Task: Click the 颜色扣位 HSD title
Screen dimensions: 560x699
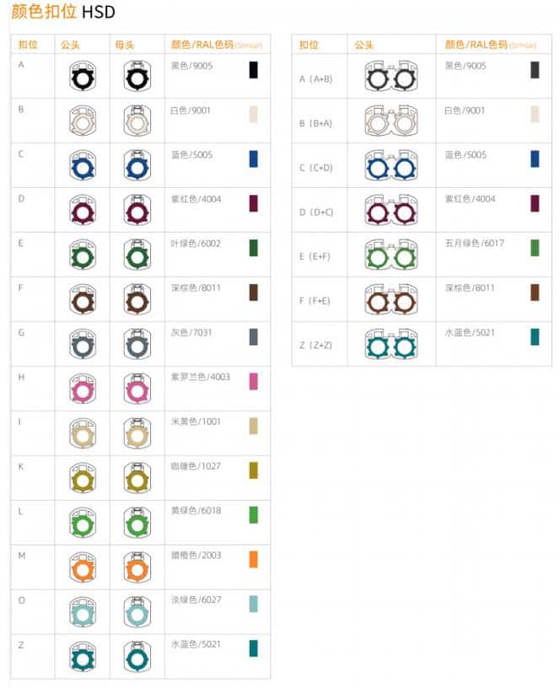Action: pos(63,13)
